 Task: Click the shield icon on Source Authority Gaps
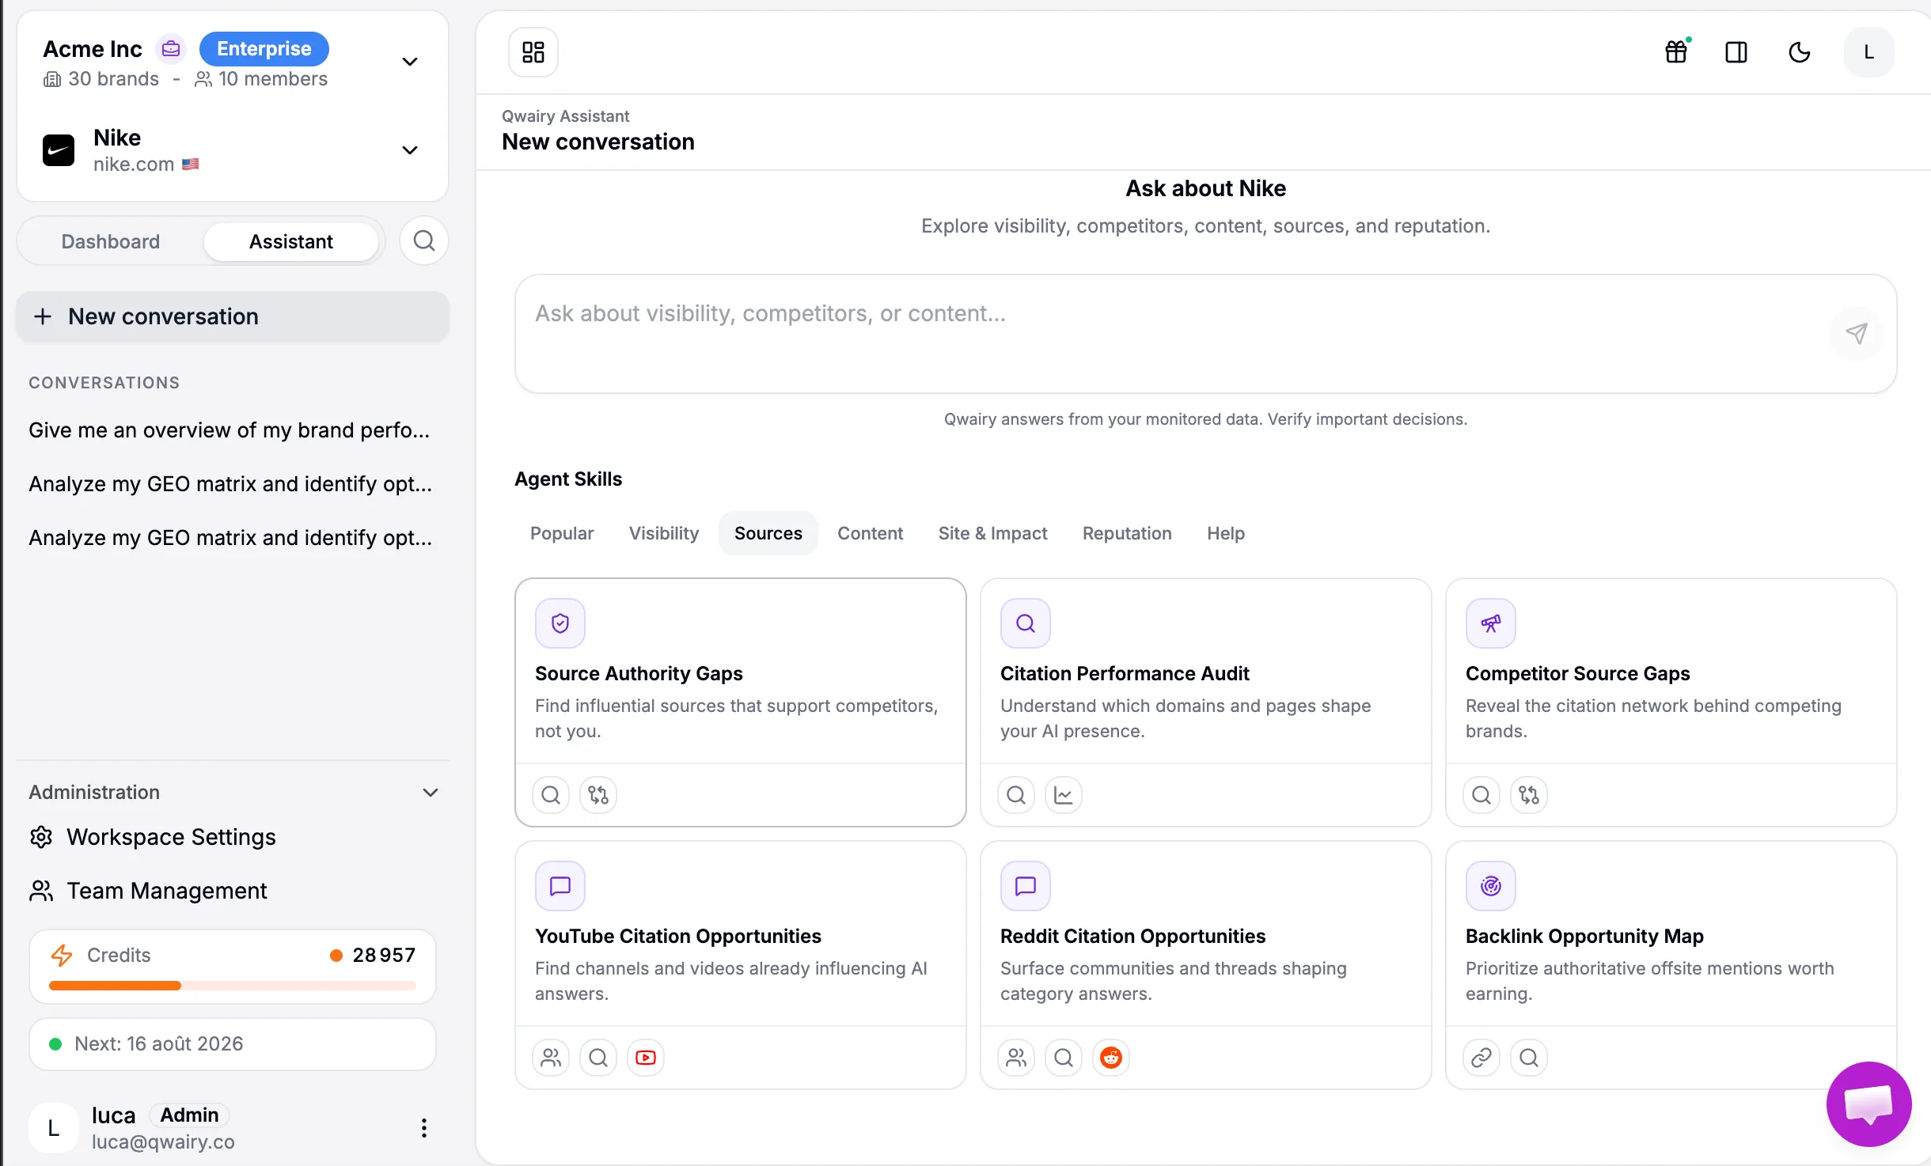(560, 623)
